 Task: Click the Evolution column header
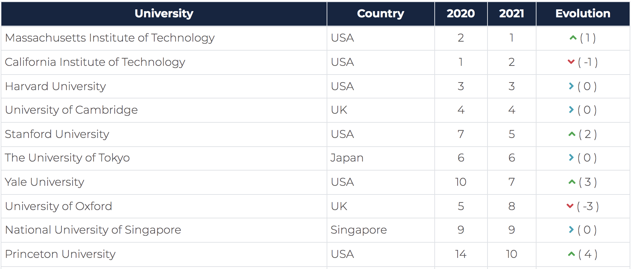583,14
